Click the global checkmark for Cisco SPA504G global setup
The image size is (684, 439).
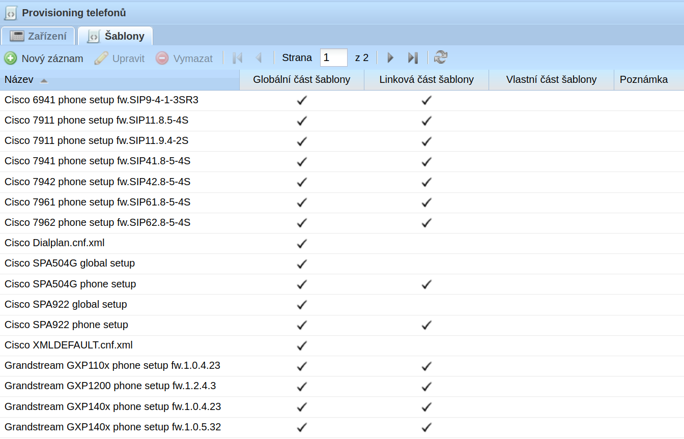302,264
